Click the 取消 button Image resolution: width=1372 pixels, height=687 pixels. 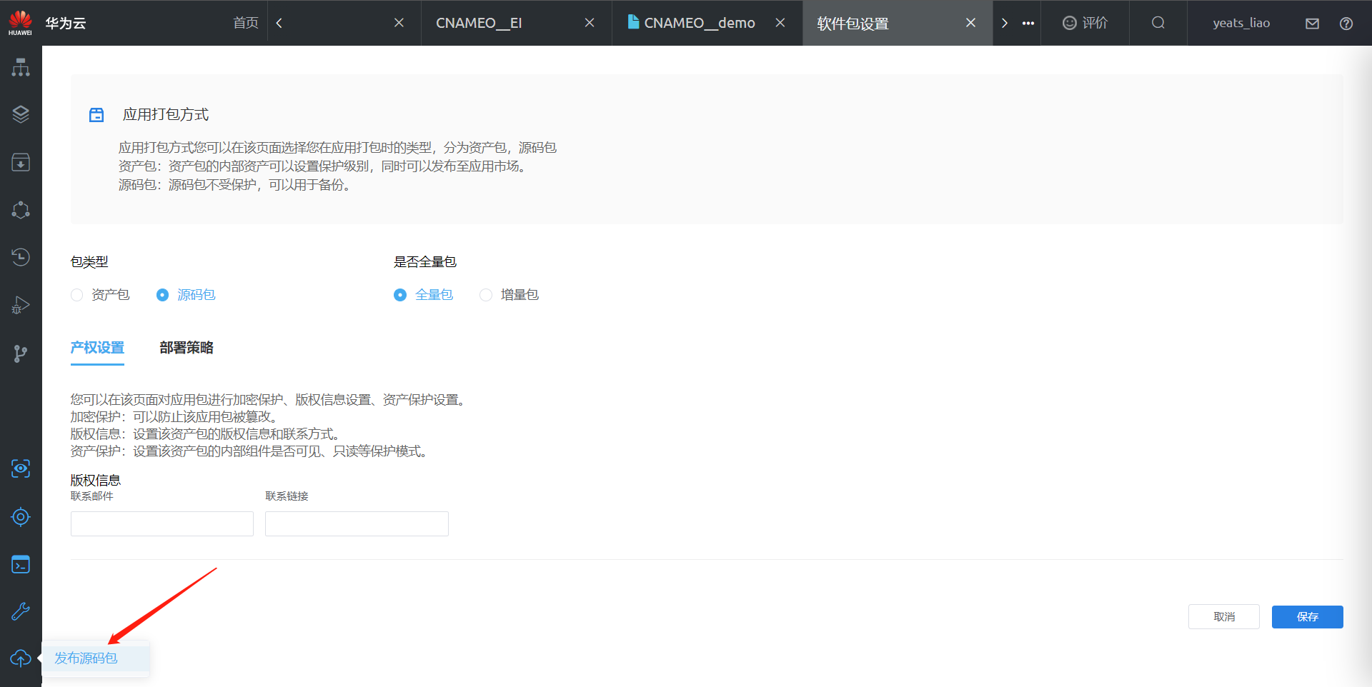[x=1223, y=617]
